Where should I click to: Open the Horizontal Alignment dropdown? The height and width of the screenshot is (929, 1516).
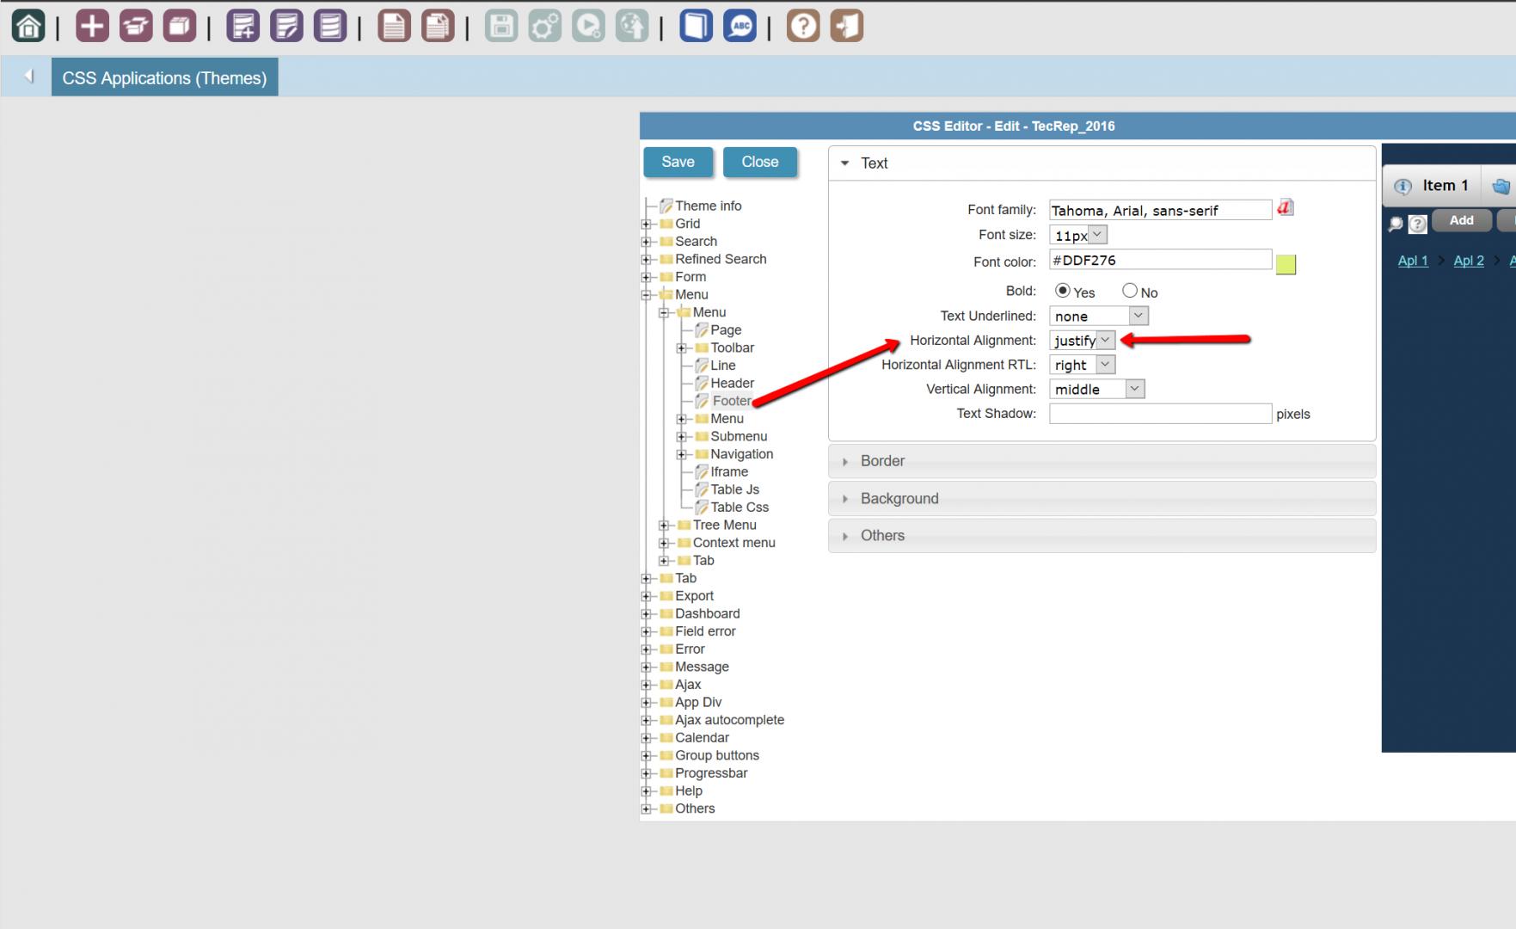coord(1082,341)
